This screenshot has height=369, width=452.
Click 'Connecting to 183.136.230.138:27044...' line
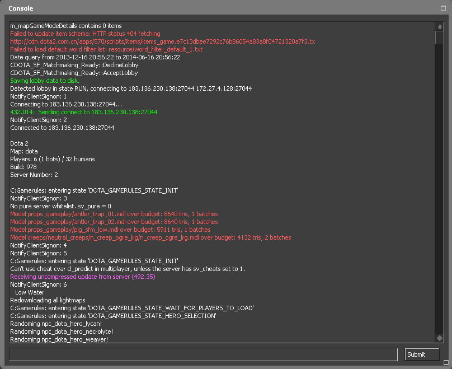point(66,104)
